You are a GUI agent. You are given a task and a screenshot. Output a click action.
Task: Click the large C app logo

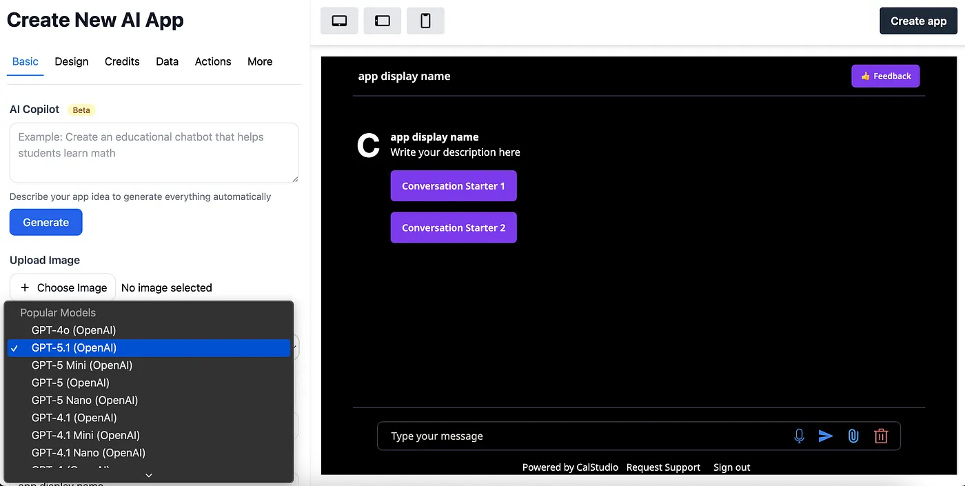(368, 145)
